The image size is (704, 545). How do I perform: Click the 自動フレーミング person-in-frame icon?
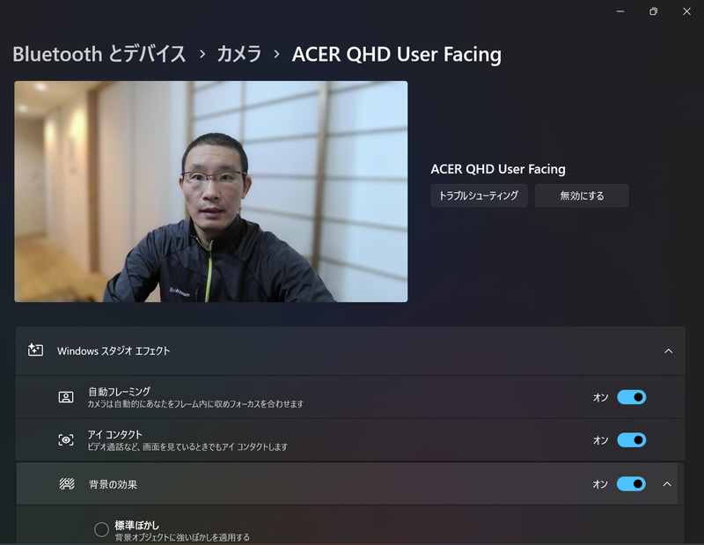pyautogui.click(x=65, y=397)
